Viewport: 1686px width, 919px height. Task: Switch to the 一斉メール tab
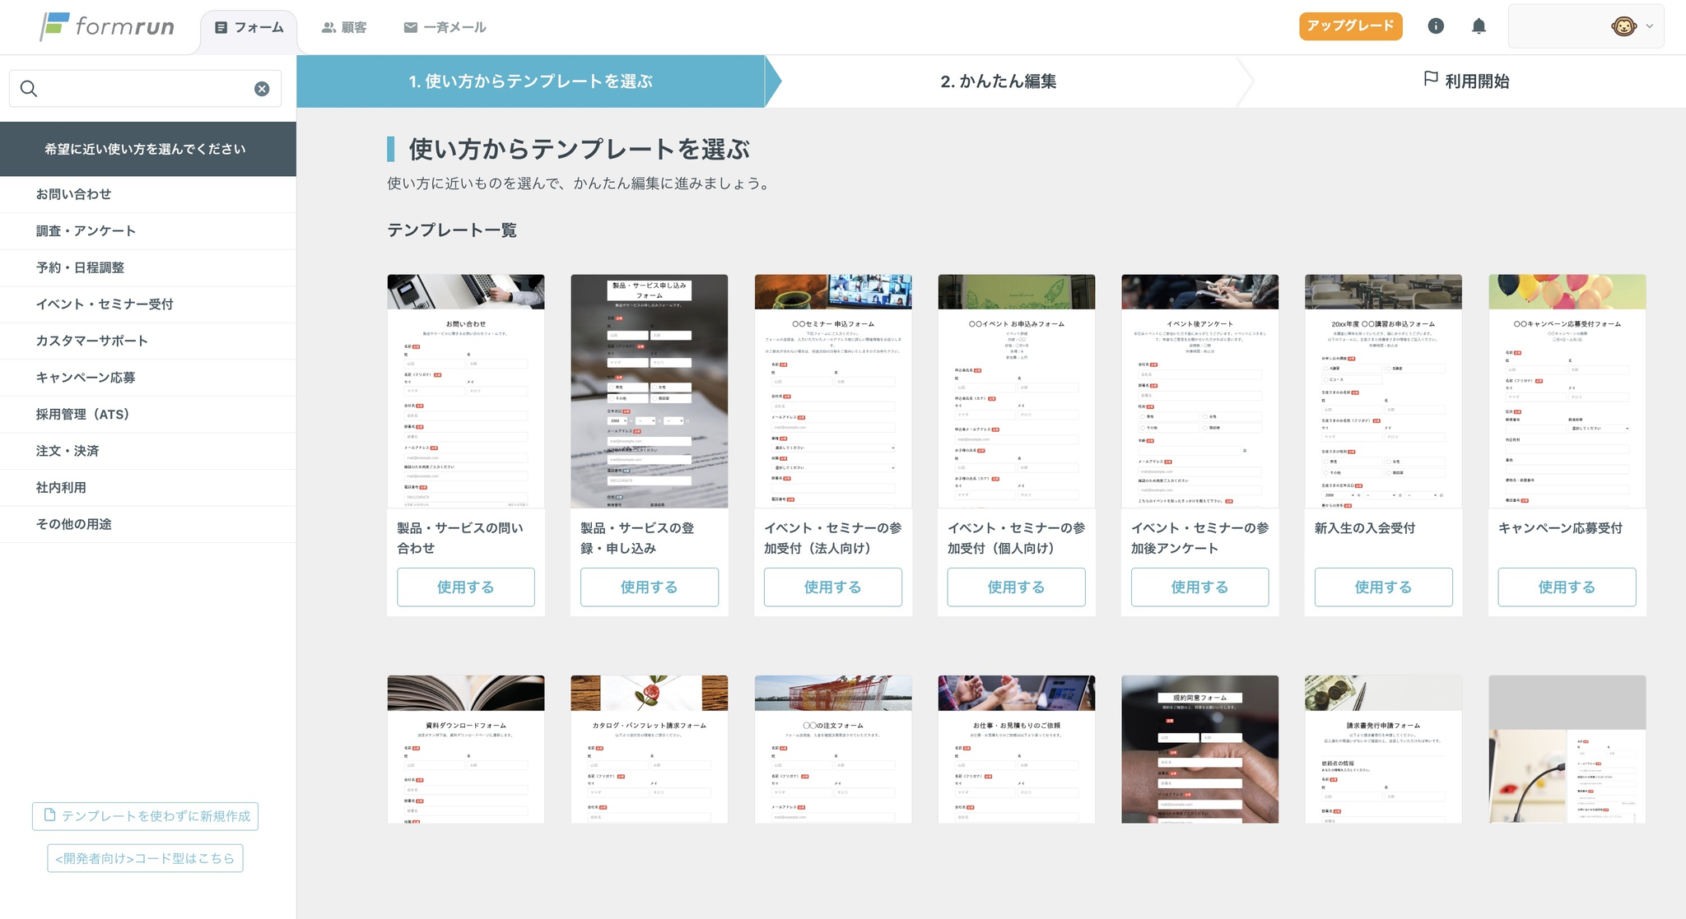click(x=445, y=27)
